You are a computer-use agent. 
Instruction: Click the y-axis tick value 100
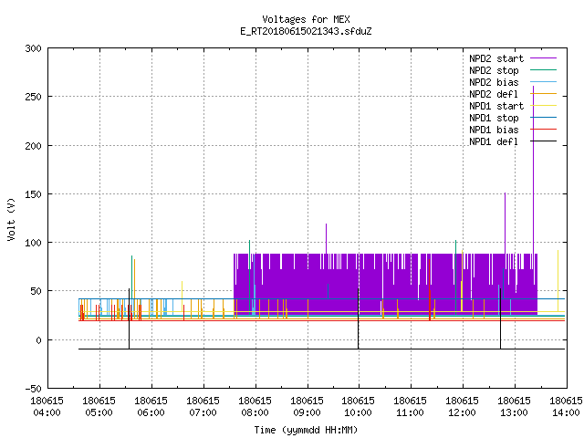pyautogui.click(x=33, y=243)
